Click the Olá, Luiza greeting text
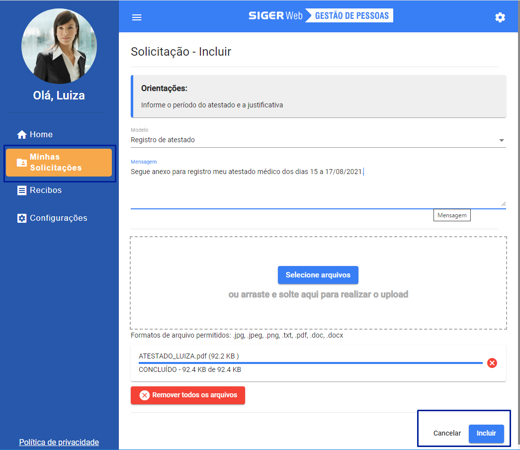The width and height of the screenshot is (520, 450). pos(59,95)
